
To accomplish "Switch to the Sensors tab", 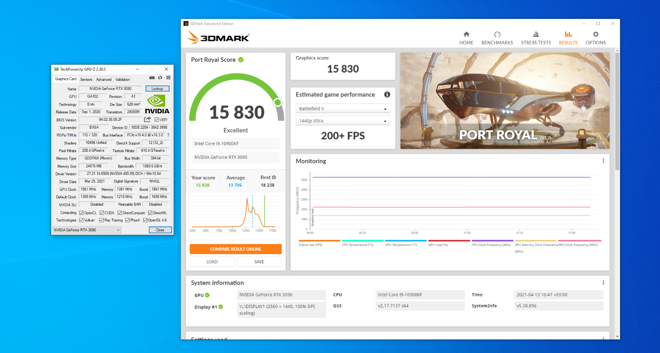I will pyautogui.click(x=86, y=80).
